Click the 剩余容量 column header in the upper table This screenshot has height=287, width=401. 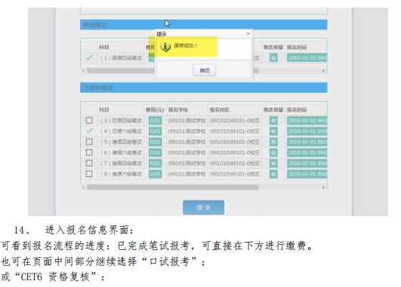[273, 47]
